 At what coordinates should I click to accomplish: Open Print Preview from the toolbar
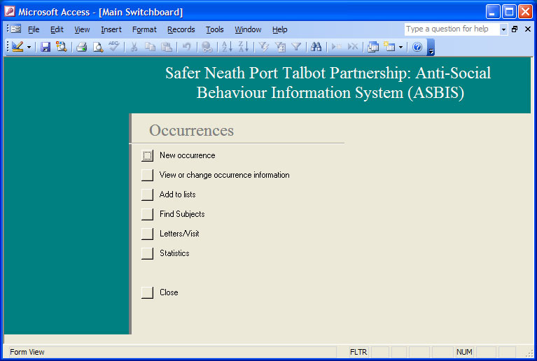(98, 47)
